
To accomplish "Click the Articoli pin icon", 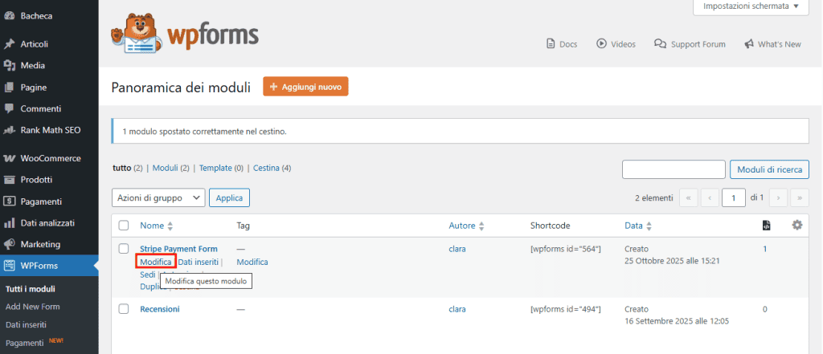I will tap(9, 44).
